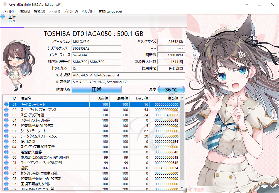Screen dimensions: 279x193
Task: Click the 現在値 column header
Action: tap(99, 98)
